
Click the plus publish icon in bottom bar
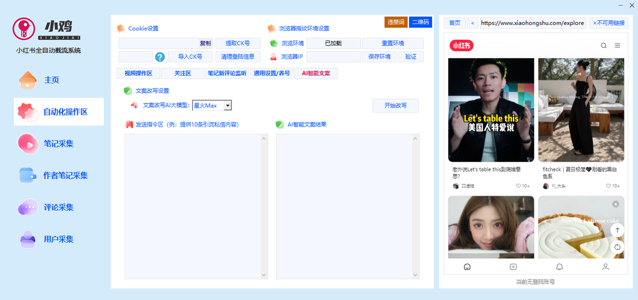513,267
